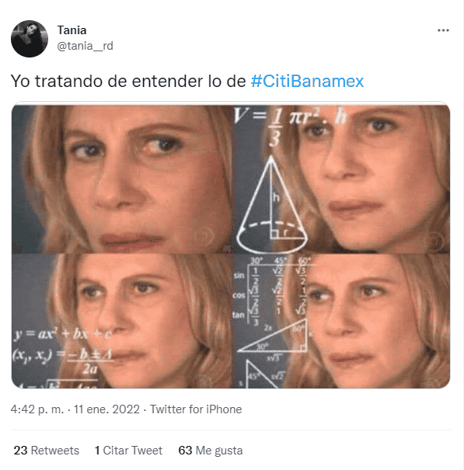Open the 1 Citar Tweet link

pos(128,451)
